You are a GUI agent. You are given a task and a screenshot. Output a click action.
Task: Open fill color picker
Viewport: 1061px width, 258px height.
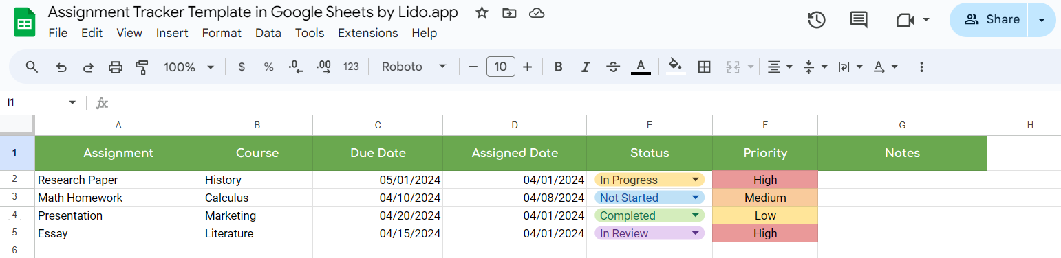click(676, 67)
